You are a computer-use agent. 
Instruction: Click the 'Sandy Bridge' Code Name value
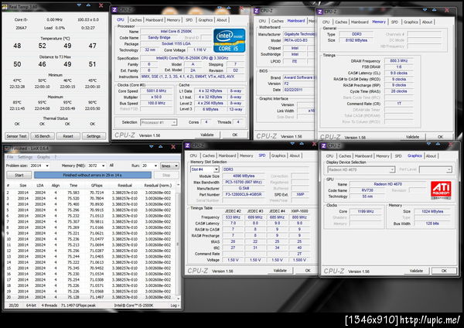coord(159,38)
